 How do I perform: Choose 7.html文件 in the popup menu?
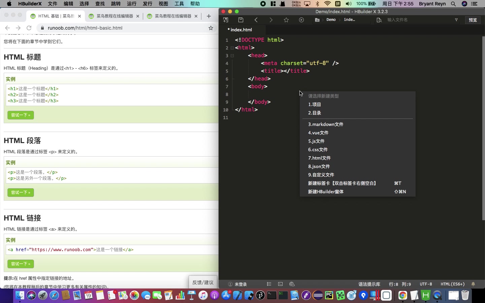point(357,158)
